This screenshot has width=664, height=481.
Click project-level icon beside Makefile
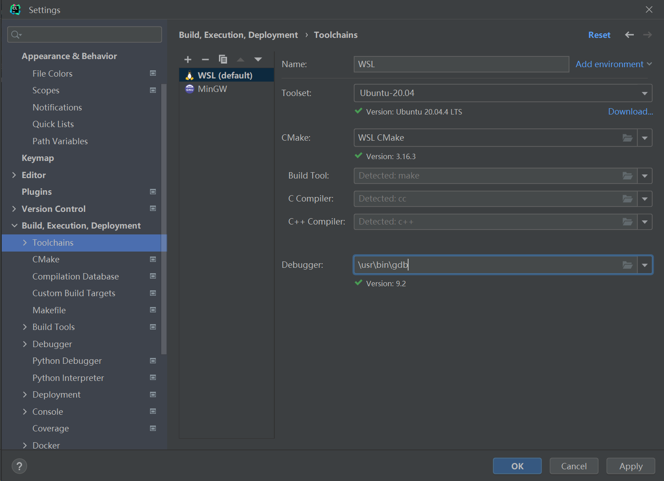click(153, 310)
